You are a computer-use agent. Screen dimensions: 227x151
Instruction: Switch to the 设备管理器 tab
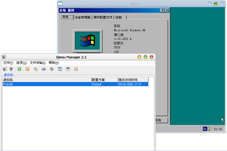coord(82,17)
